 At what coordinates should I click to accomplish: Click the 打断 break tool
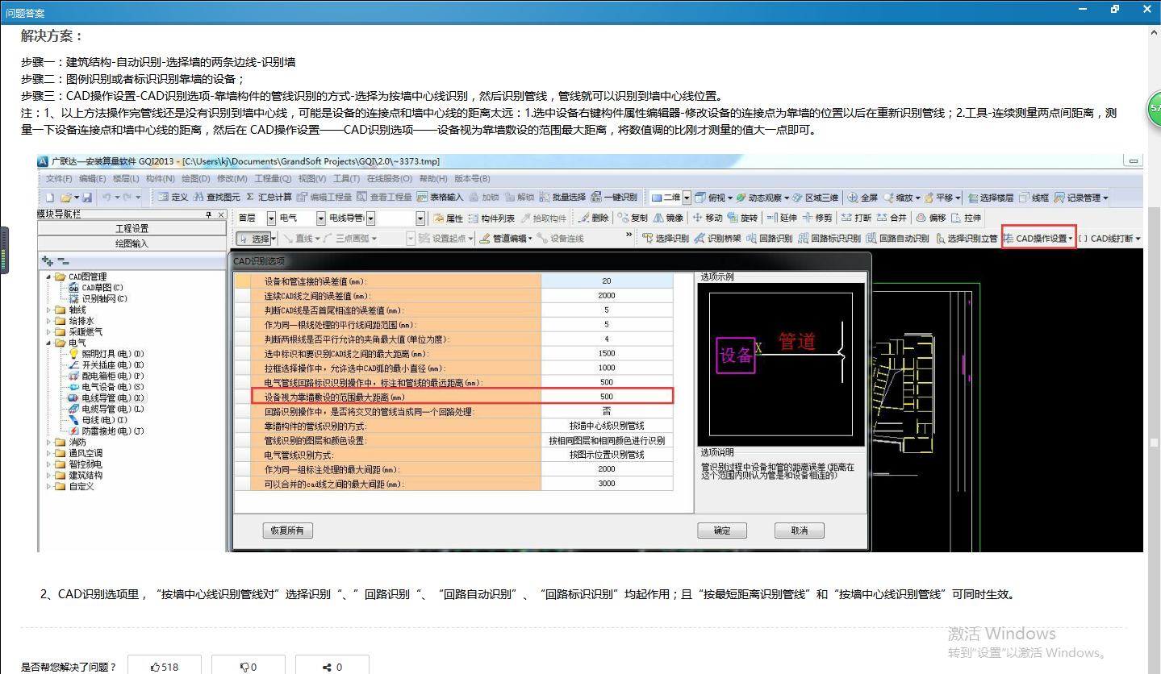coord(856,218)
